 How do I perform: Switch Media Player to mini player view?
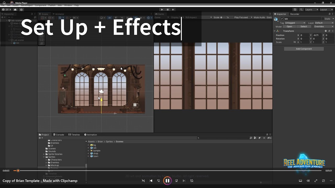323,181
